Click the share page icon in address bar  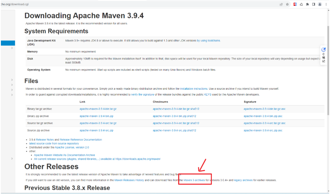[x=281, y=4]
